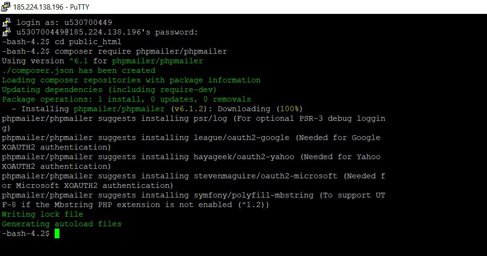Click the 'Generating autoload files' line
Screen dimensions: 487x256
pos(62,224)
